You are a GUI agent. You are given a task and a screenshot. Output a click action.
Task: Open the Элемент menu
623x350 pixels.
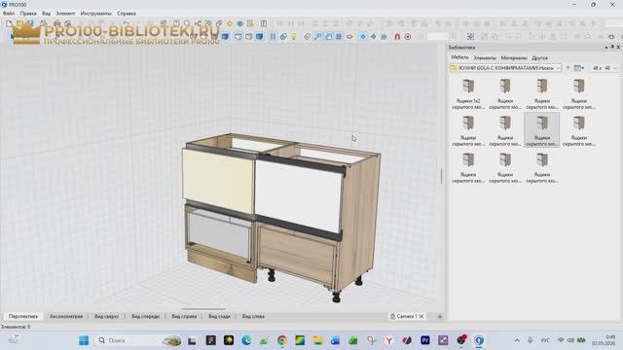[x=65, y=13]
